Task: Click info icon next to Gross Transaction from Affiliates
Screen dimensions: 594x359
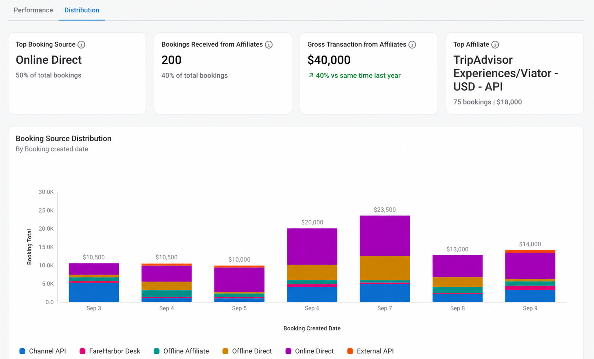Action: [x=412, y=45]
